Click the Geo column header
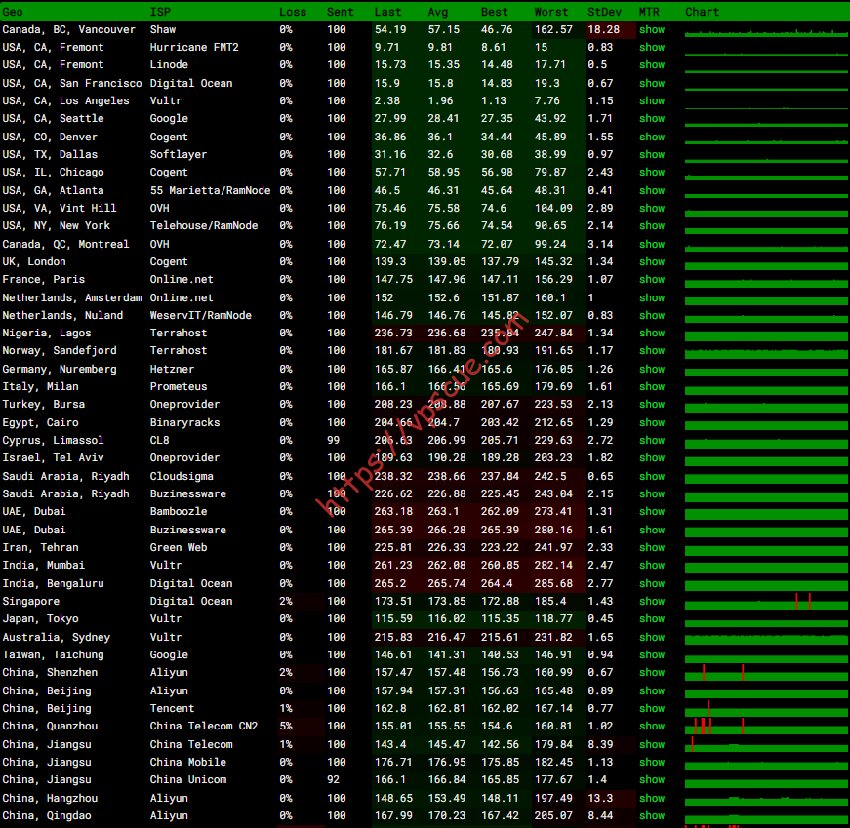The image size is (850, 828). click(x=13, y=12)
